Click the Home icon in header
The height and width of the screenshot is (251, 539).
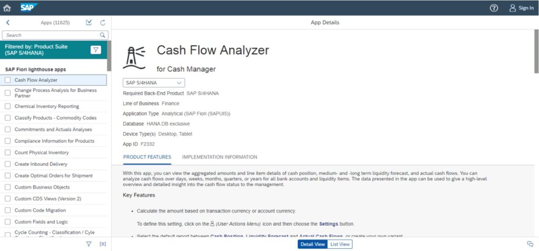7,8
